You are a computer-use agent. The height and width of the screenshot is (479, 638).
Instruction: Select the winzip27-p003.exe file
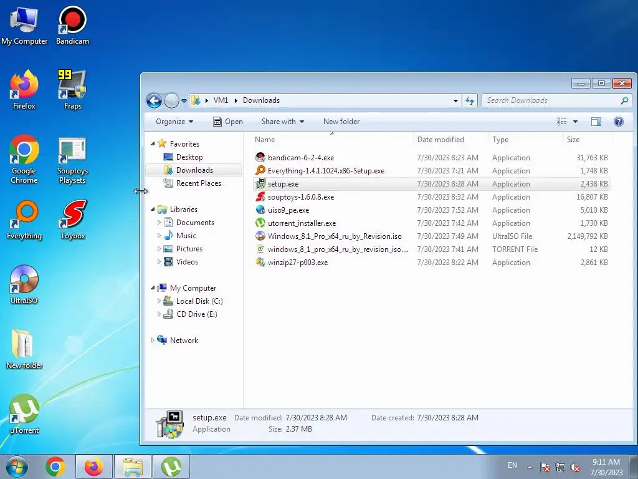pyautogui.click(x=431, y=263)
